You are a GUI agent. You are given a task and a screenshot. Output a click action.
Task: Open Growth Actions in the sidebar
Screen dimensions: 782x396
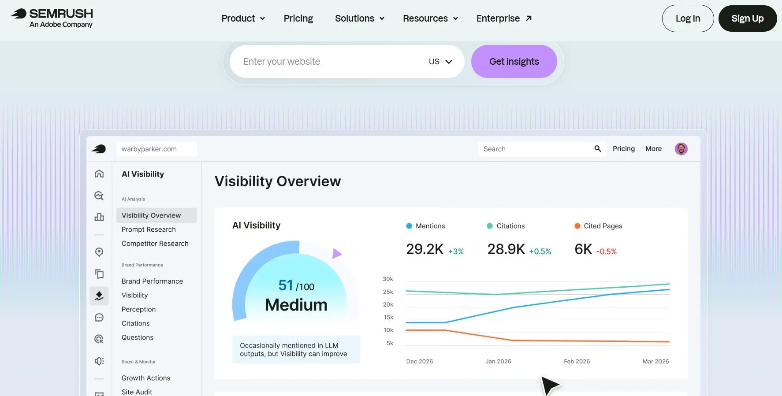click(146, 378)
